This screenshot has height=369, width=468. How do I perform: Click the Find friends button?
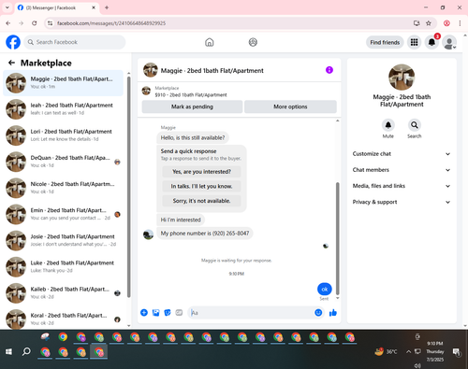385,42
